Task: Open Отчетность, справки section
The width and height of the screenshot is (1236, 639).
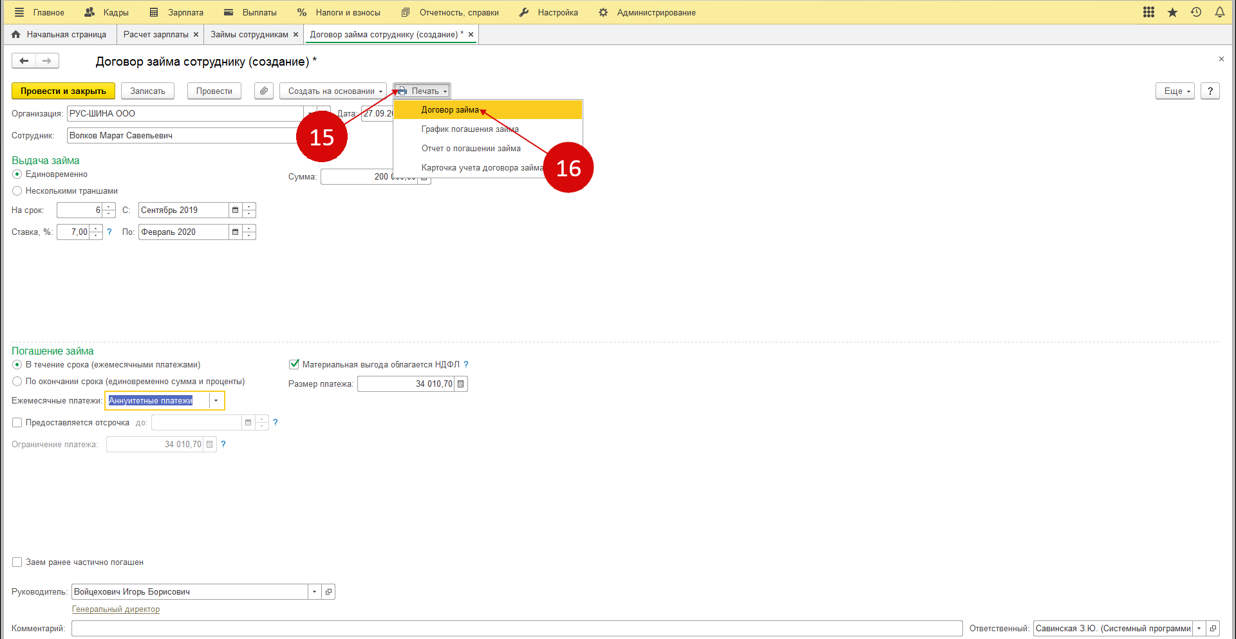Action: point(450,12)
